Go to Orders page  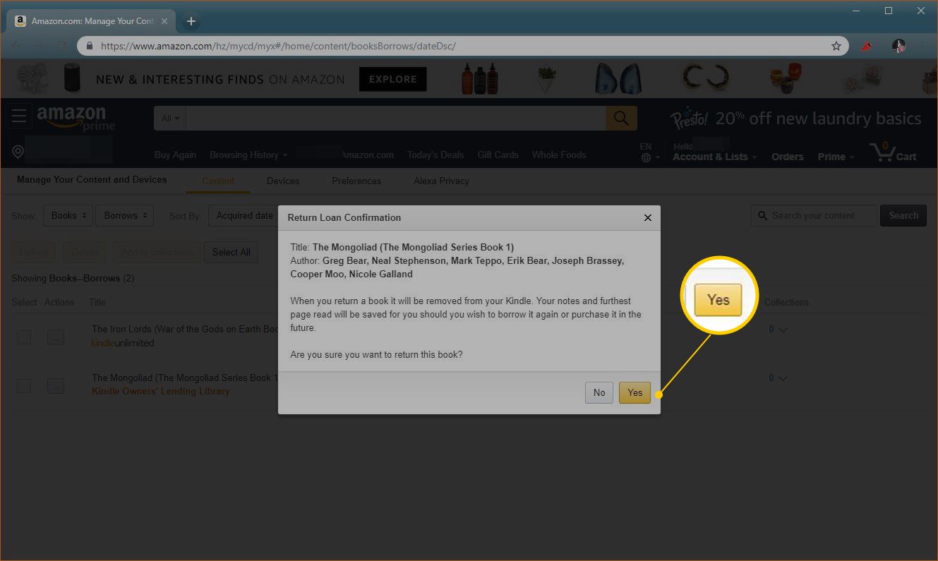click(788, 157)
